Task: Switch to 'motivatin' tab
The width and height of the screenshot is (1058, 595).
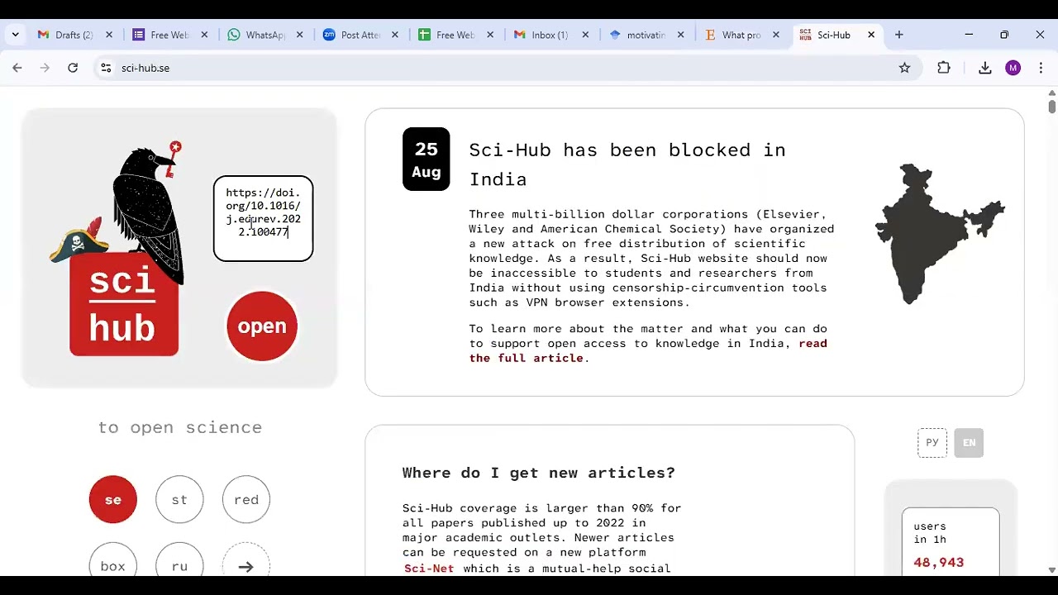Action: point(647,35)
